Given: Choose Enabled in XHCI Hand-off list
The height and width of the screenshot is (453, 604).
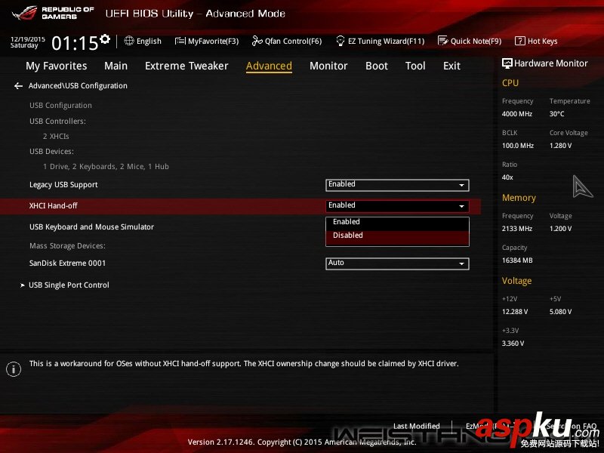Looking at the screenshot, I should (x=397, y=222).
